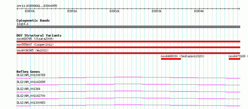Click the 83900k ruler tick label
The height and width of the screenshot is (109, 248).
(x=30, y=11)
